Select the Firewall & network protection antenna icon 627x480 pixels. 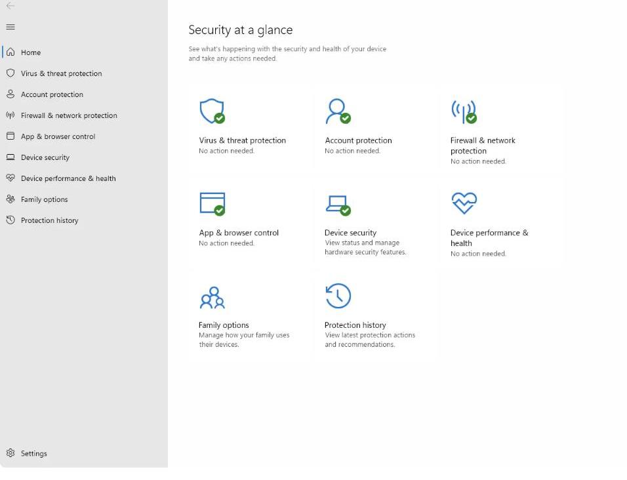464,111
